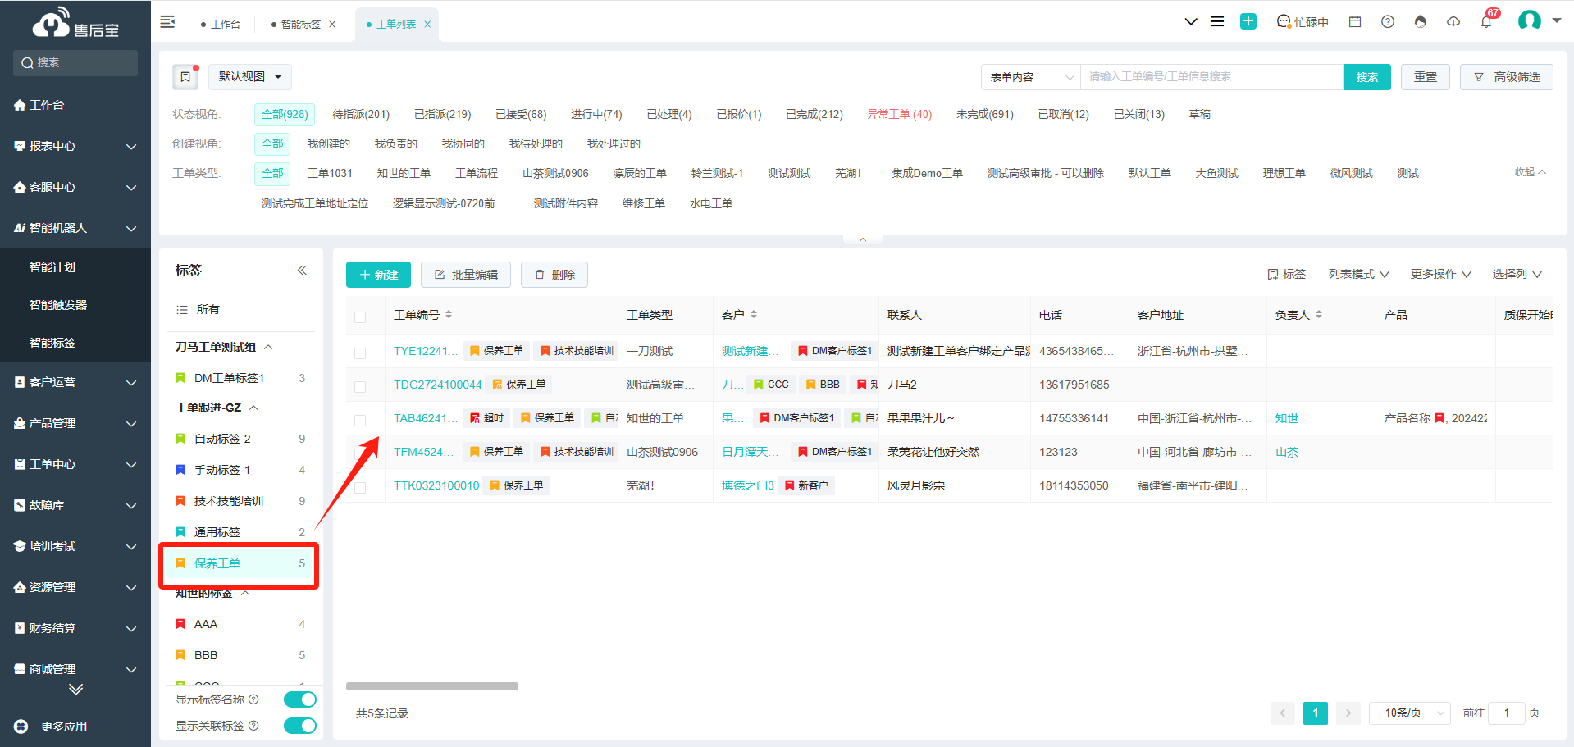This screenshot has width=1574, height=747.
Task: Open the 表单内容 search type dropdown
Action: (x=1031, y=77)
